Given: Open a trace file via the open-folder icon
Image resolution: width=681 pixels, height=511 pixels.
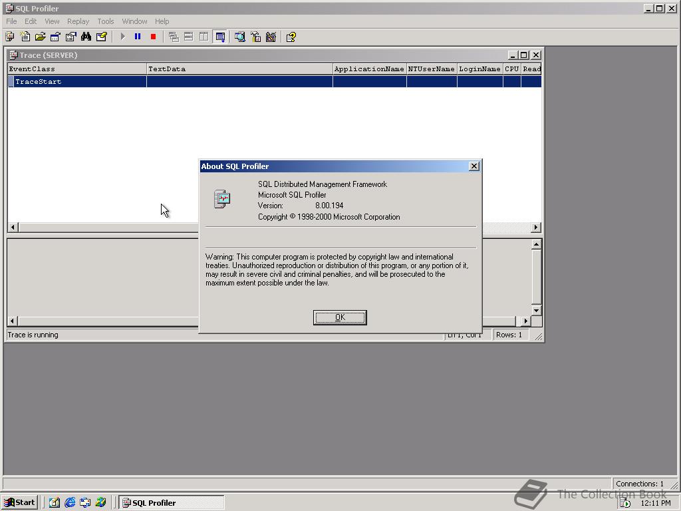Looking at the screenshot, I should [x=41, y=37].
